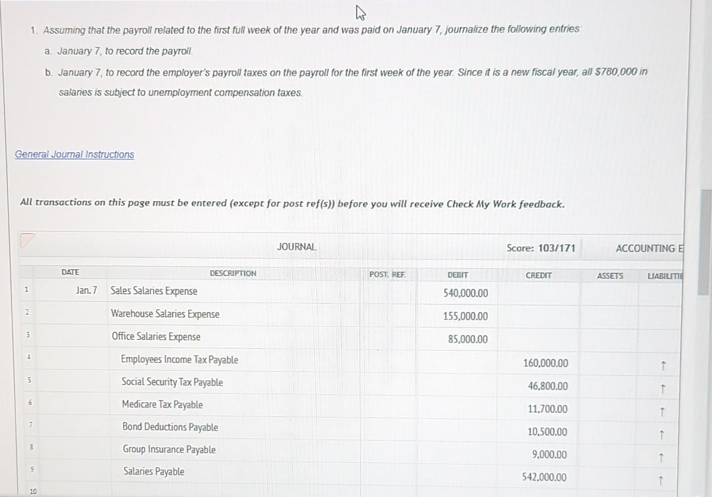This screenshot has height=497, width=712.
Task: Open the General Journal Instructions link
Action: tap(74, 154)
